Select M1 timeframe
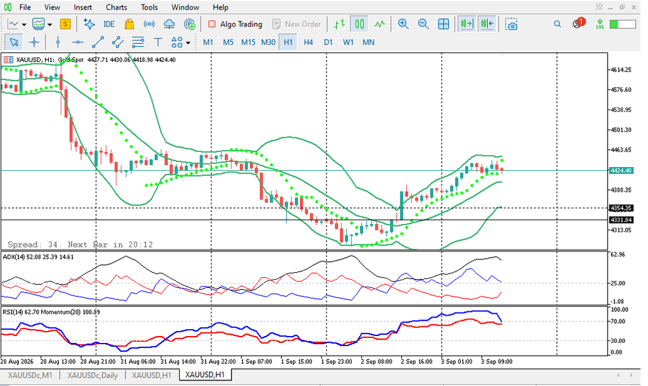Screen dimensions: 648x386 tap(208, 42)
